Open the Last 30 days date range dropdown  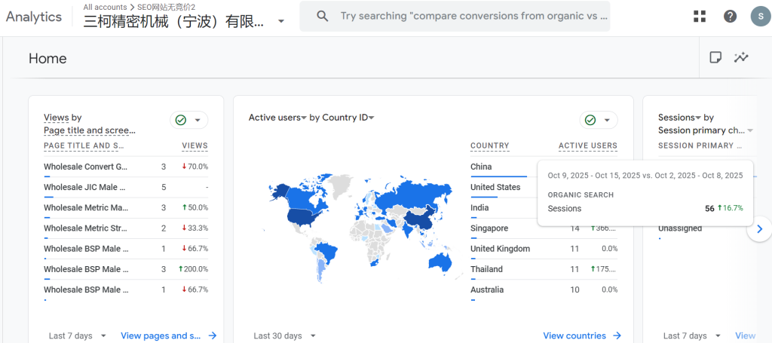[x=284, y=335]
